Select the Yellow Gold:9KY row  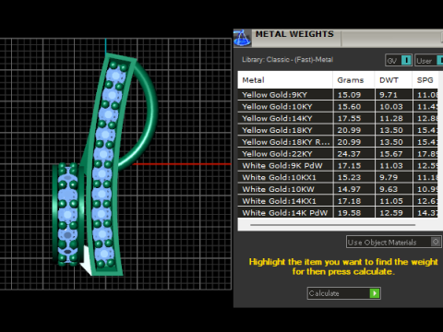[338, 95]
